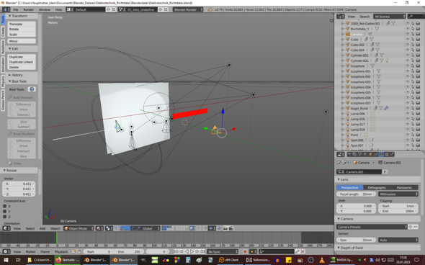Image resolution: width=425 pixels, height=265 pixels.
Task: Open the Blender Render engine dropdown
Action: click(x=188, y=9)
